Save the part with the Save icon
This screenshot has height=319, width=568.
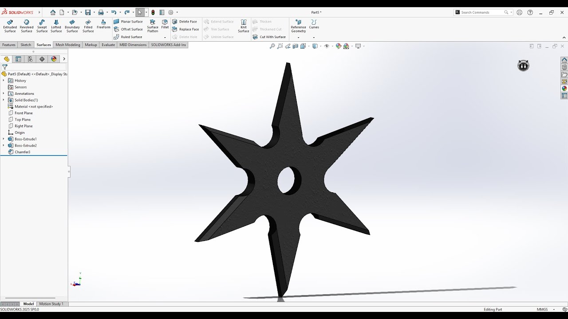click(88, 12)
